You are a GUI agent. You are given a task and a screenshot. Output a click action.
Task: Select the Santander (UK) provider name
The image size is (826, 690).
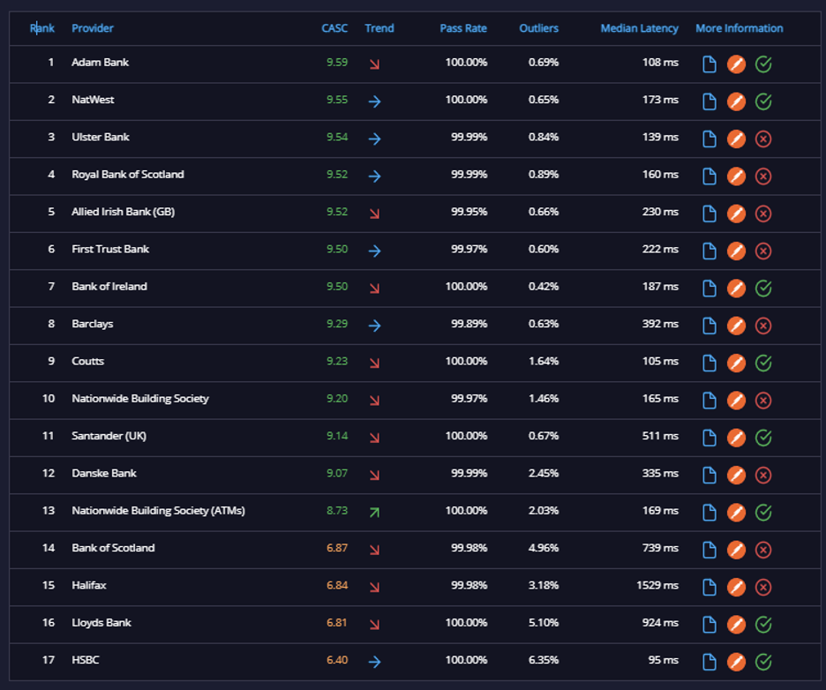coord(109,436)
